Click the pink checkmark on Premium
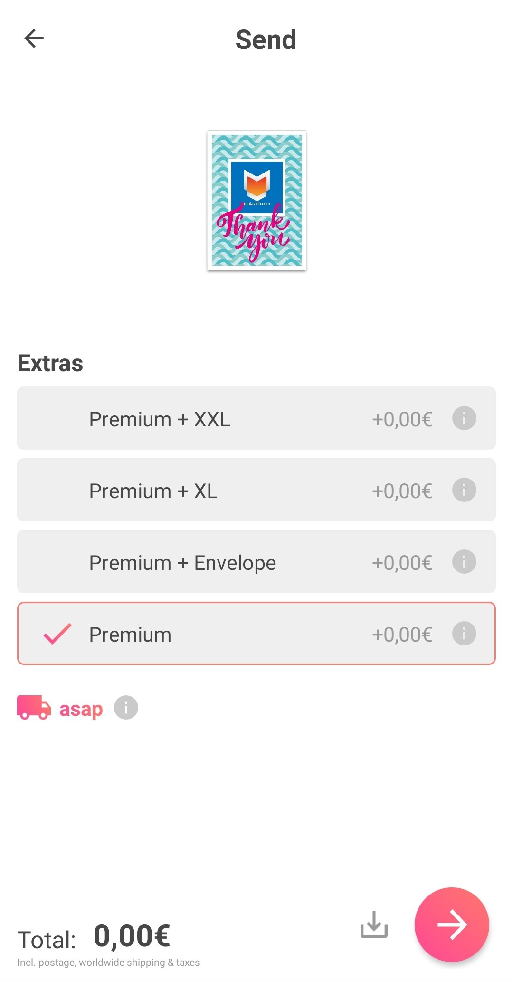Screen dimensions: 513x982 [57, 634]
